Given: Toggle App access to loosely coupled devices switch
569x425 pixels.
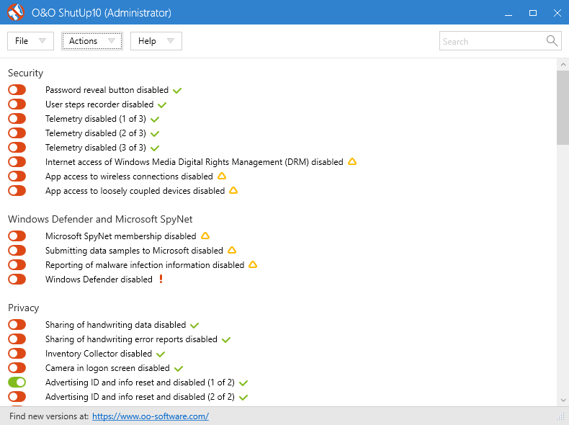Looking at the screenshot, I should click(x=17, y=191).
